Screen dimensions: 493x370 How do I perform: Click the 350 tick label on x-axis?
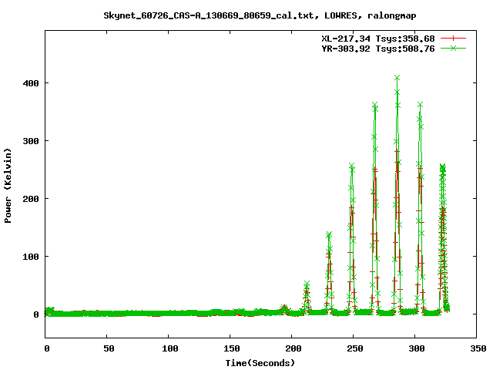(x=478, y=348)
